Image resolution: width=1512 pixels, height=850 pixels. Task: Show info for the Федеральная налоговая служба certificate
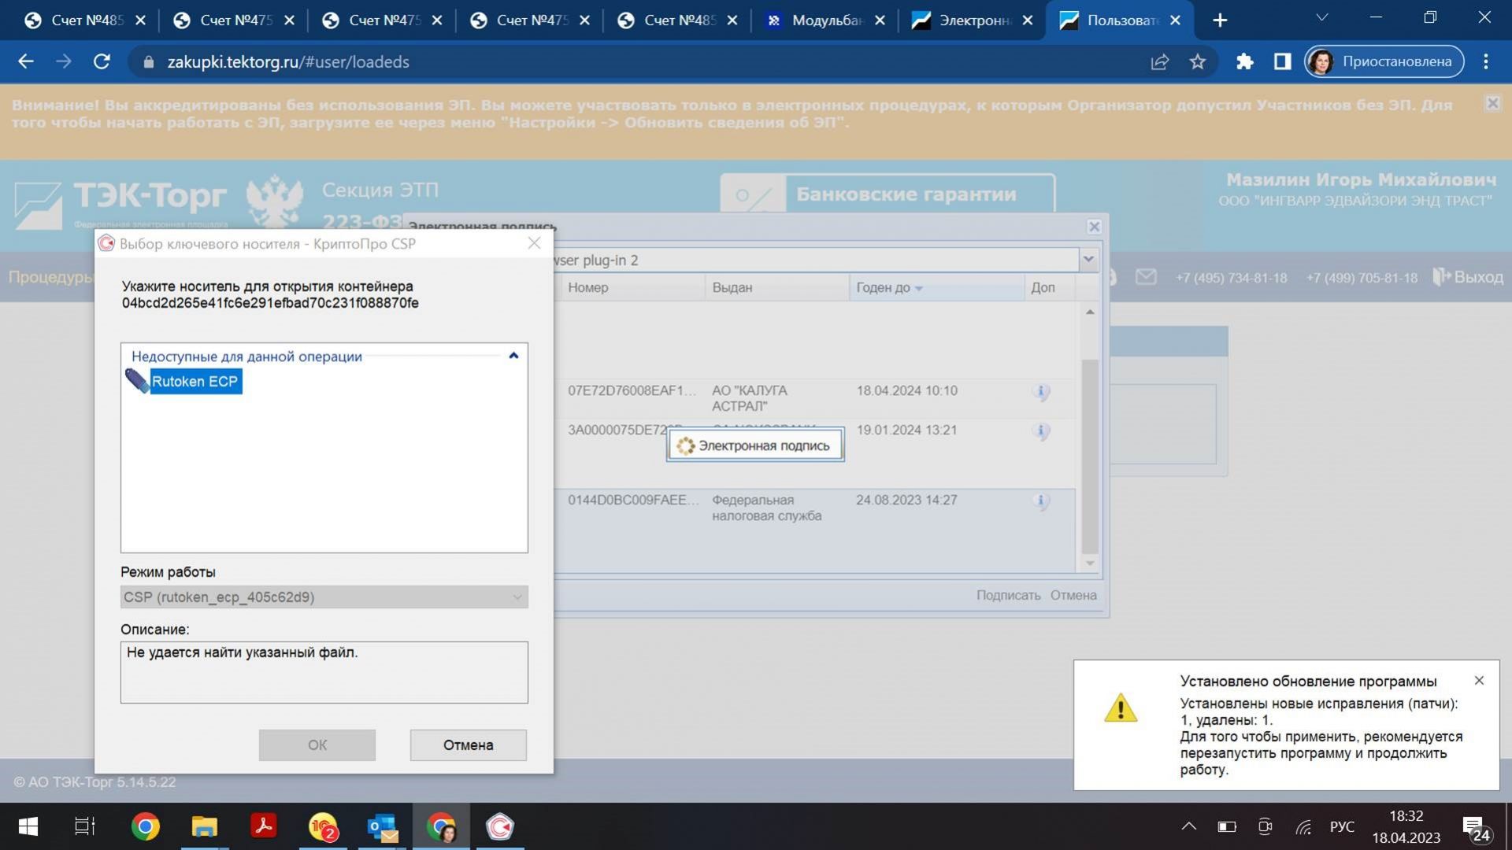[x=1040, y=501]
